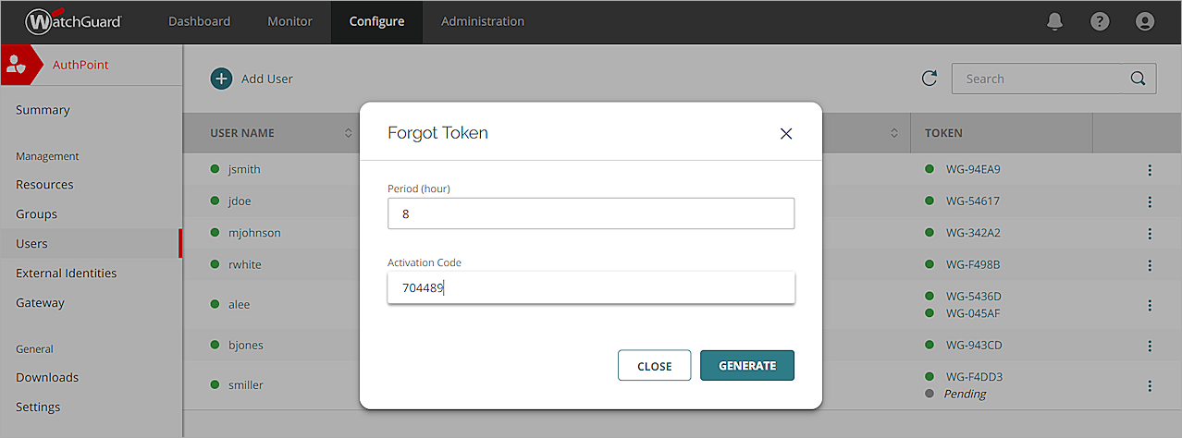Go to Groups in the sidebar

click(x=37, y=214)
